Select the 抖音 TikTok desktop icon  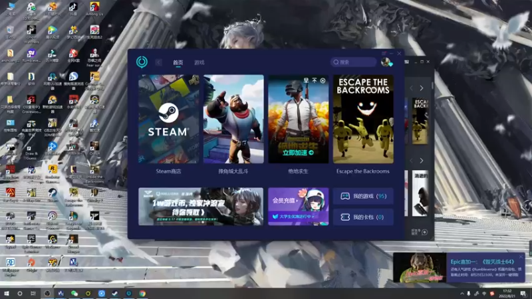coord(73,9)
